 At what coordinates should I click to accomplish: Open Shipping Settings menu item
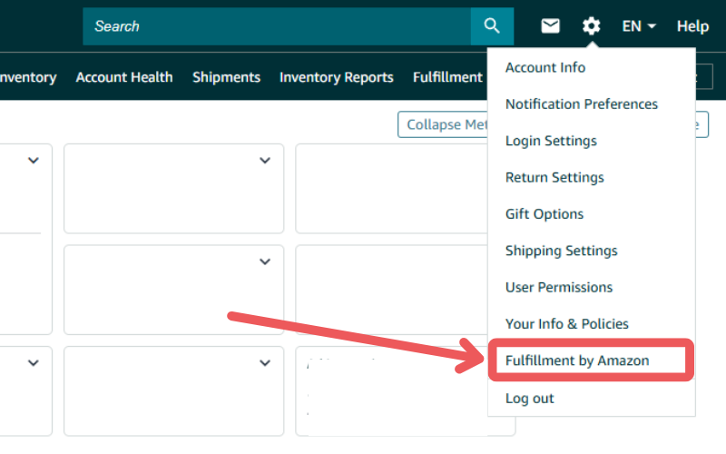(561, 251)
